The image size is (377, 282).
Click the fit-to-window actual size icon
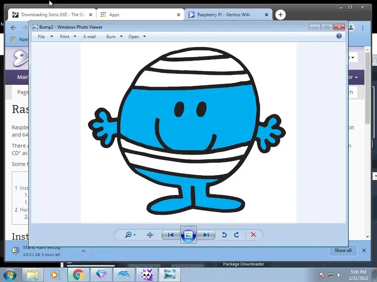pyautogui.click(x=150, y=235)
